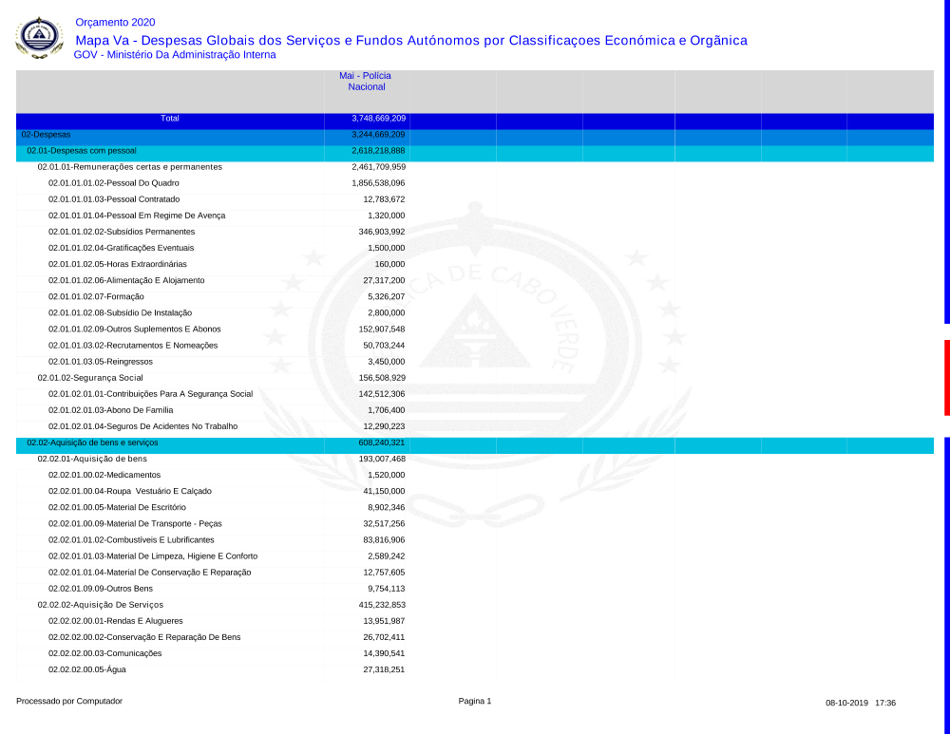Open '02.02.02-Aquisição De Serviços' subgroup
The width and height of the screenshot is (950, 734).
[x=100, y=605]
